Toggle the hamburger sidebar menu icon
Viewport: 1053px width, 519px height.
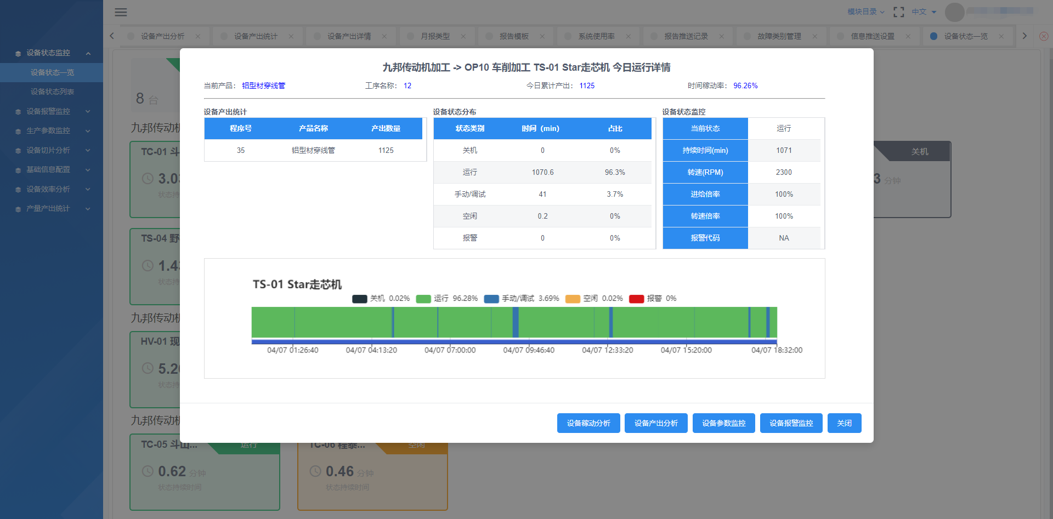click(x=121, y=12)
